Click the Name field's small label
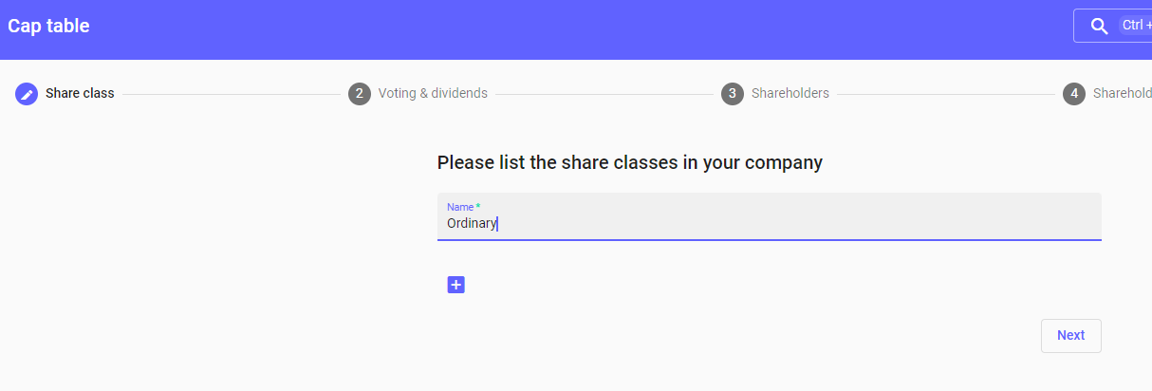This screenshot has height=391, width=1152. (461, 207)
